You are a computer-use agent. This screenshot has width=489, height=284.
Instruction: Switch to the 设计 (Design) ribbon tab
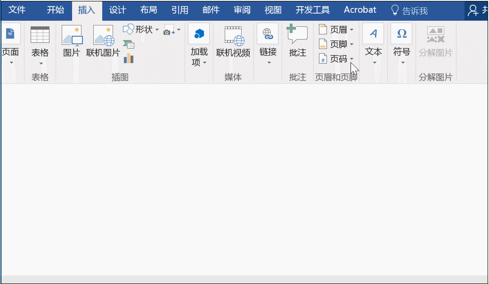pos(117,9)
